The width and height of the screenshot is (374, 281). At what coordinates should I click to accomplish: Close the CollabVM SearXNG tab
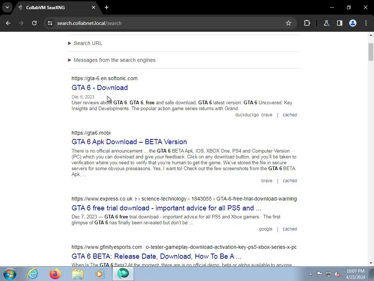93,7
